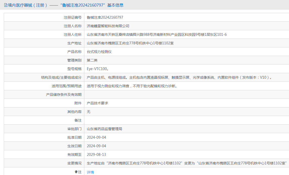The height and width of the screenshot is (175, 289).
Task: Click the change record starting 生产地址由
Action: [187, 163]
